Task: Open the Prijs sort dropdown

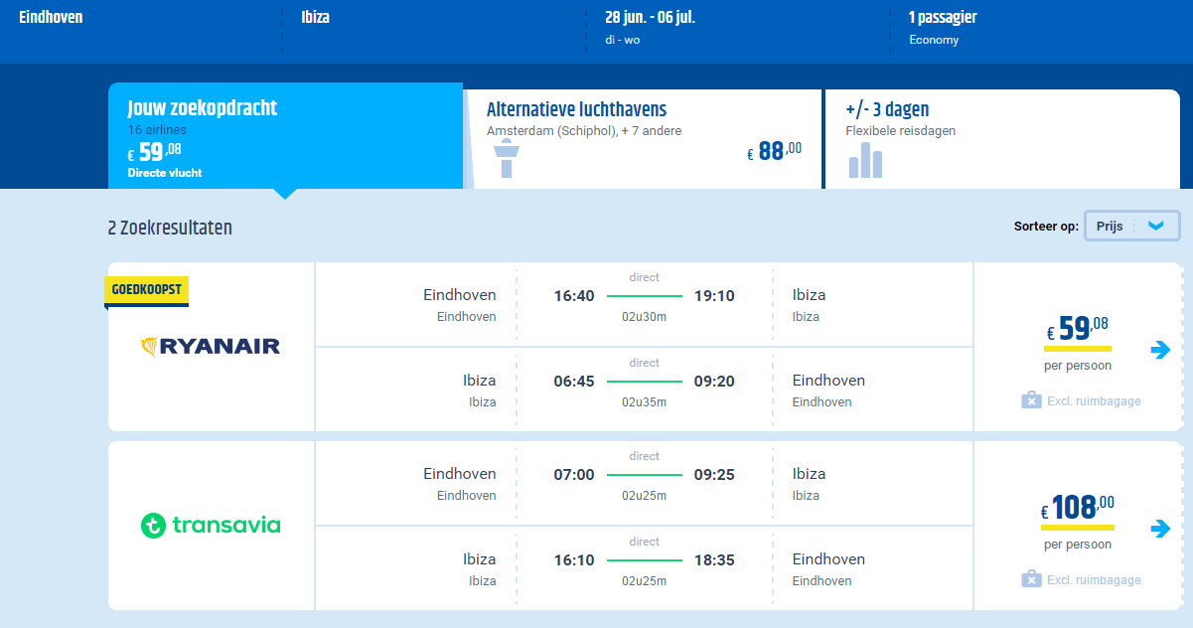Action: click(x=1132, y=226)
